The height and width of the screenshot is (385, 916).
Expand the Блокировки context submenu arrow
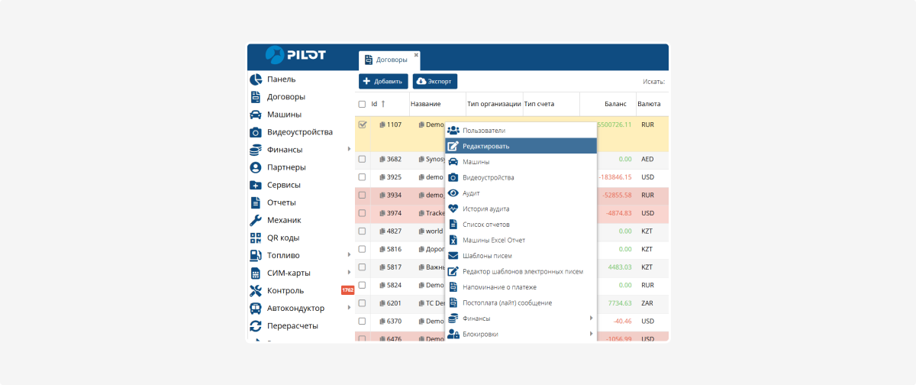[591, 334]
